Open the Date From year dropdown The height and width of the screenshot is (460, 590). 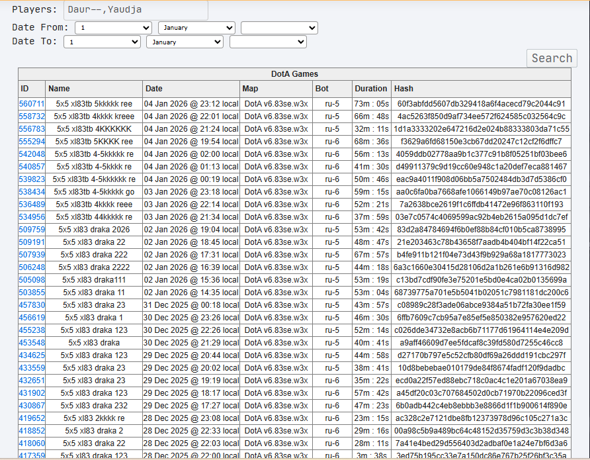(x=279, y=28)
